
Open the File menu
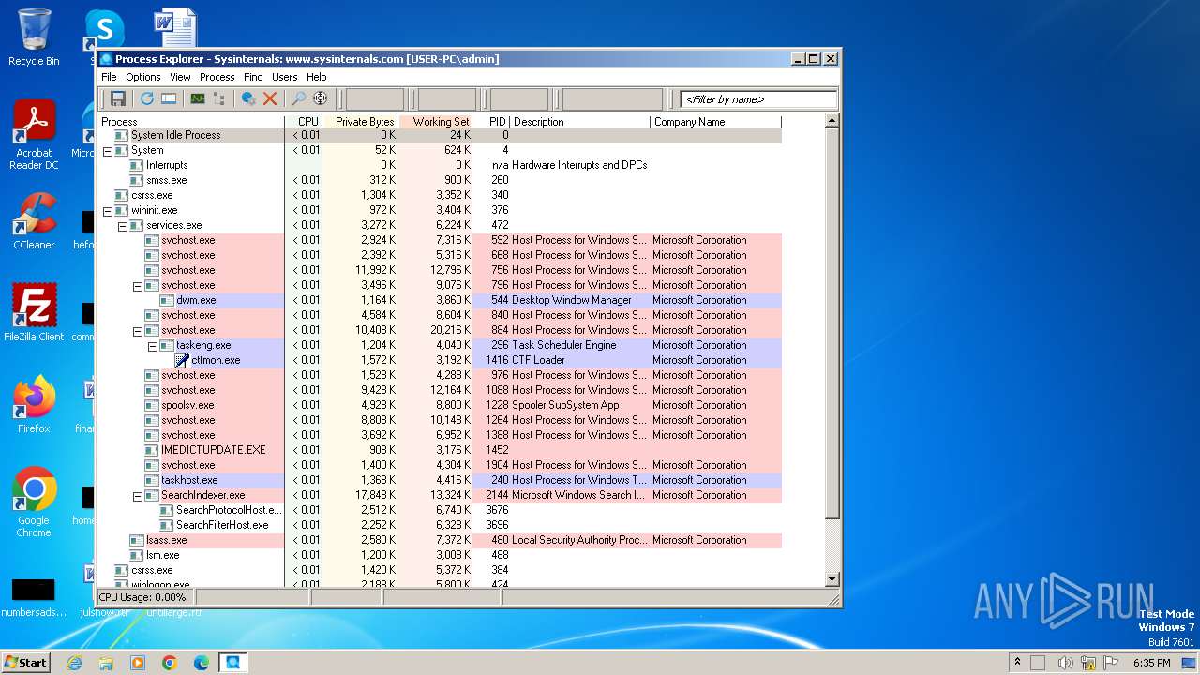109,77
